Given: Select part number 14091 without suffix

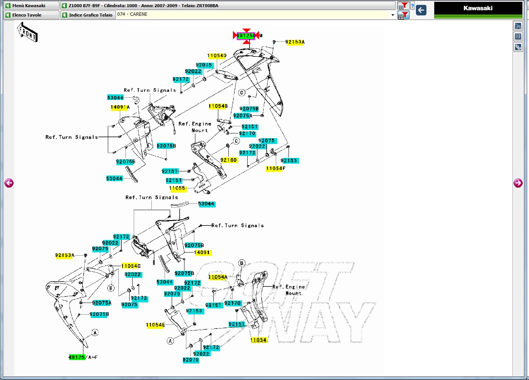Looking at the screenshot, I should (x=202, y=253).
